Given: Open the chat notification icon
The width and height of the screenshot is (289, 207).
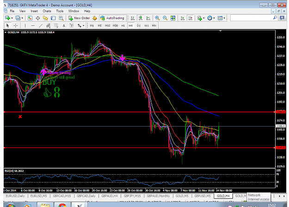Looking at the screenshot, I should [x=282, y=18].
